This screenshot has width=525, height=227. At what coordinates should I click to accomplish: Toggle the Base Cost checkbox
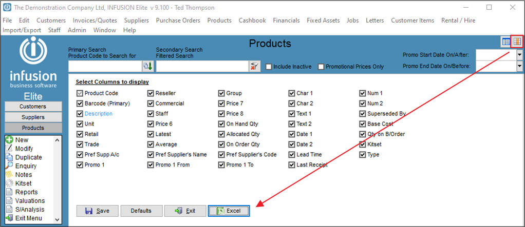pyautogui.click(x=362, y=124)
